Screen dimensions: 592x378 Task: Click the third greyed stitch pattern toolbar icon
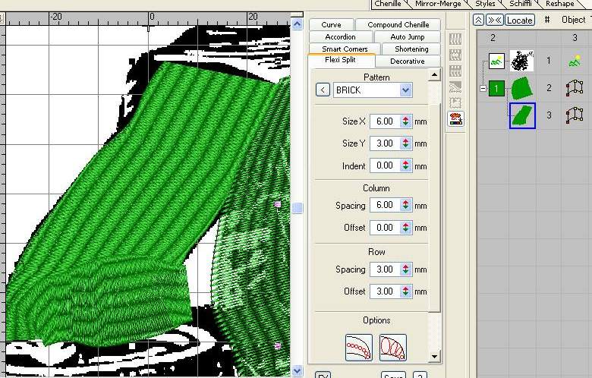455,71
